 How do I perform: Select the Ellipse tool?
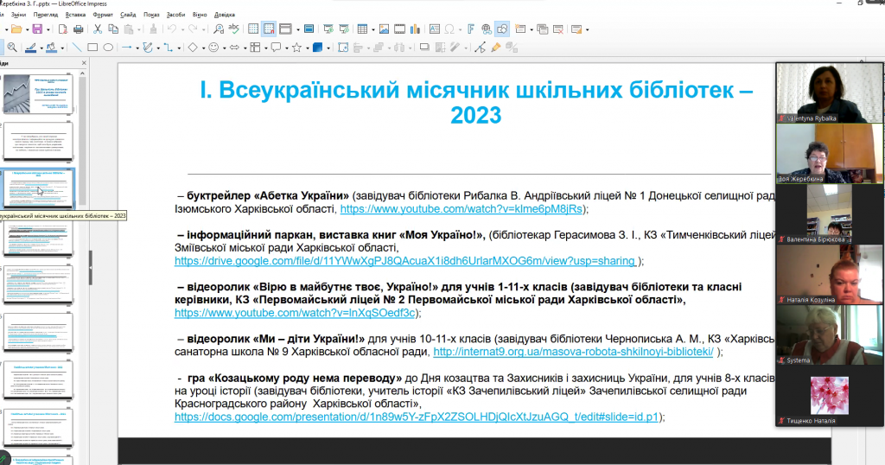coord(108,48)
